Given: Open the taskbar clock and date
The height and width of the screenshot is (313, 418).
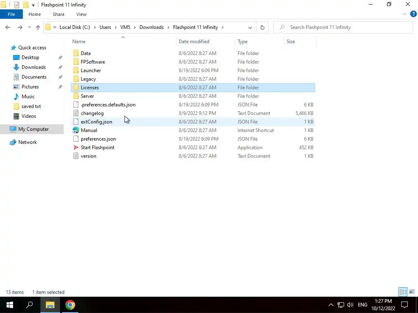Looking at the screenshot, I should (383, 305).
